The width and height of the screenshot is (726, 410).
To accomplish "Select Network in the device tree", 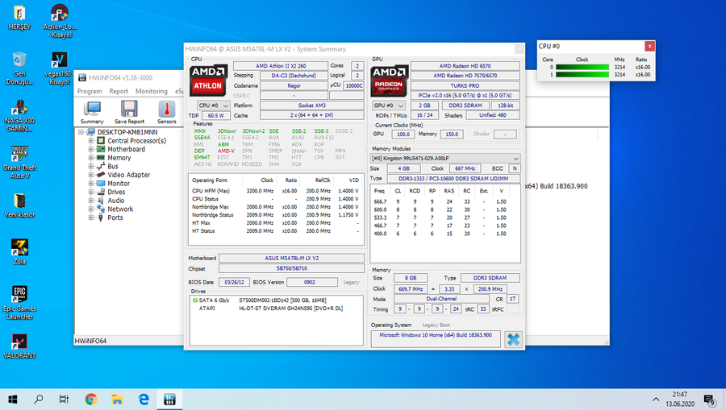I will pos(120,209).
